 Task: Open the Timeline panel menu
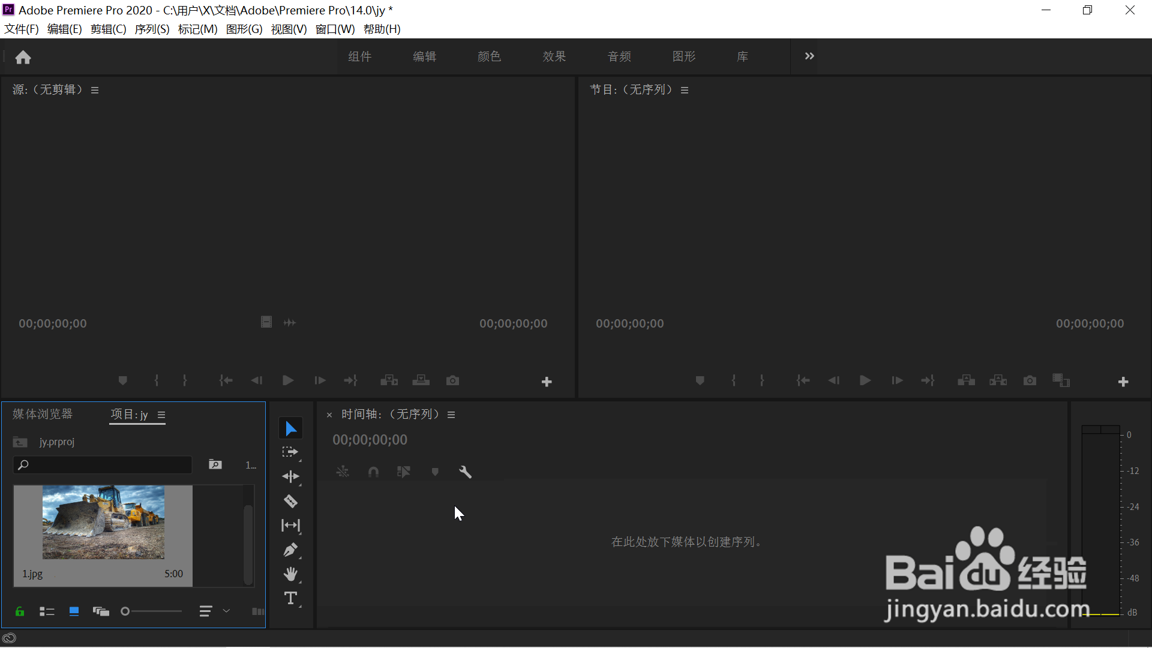coord(451,415)
